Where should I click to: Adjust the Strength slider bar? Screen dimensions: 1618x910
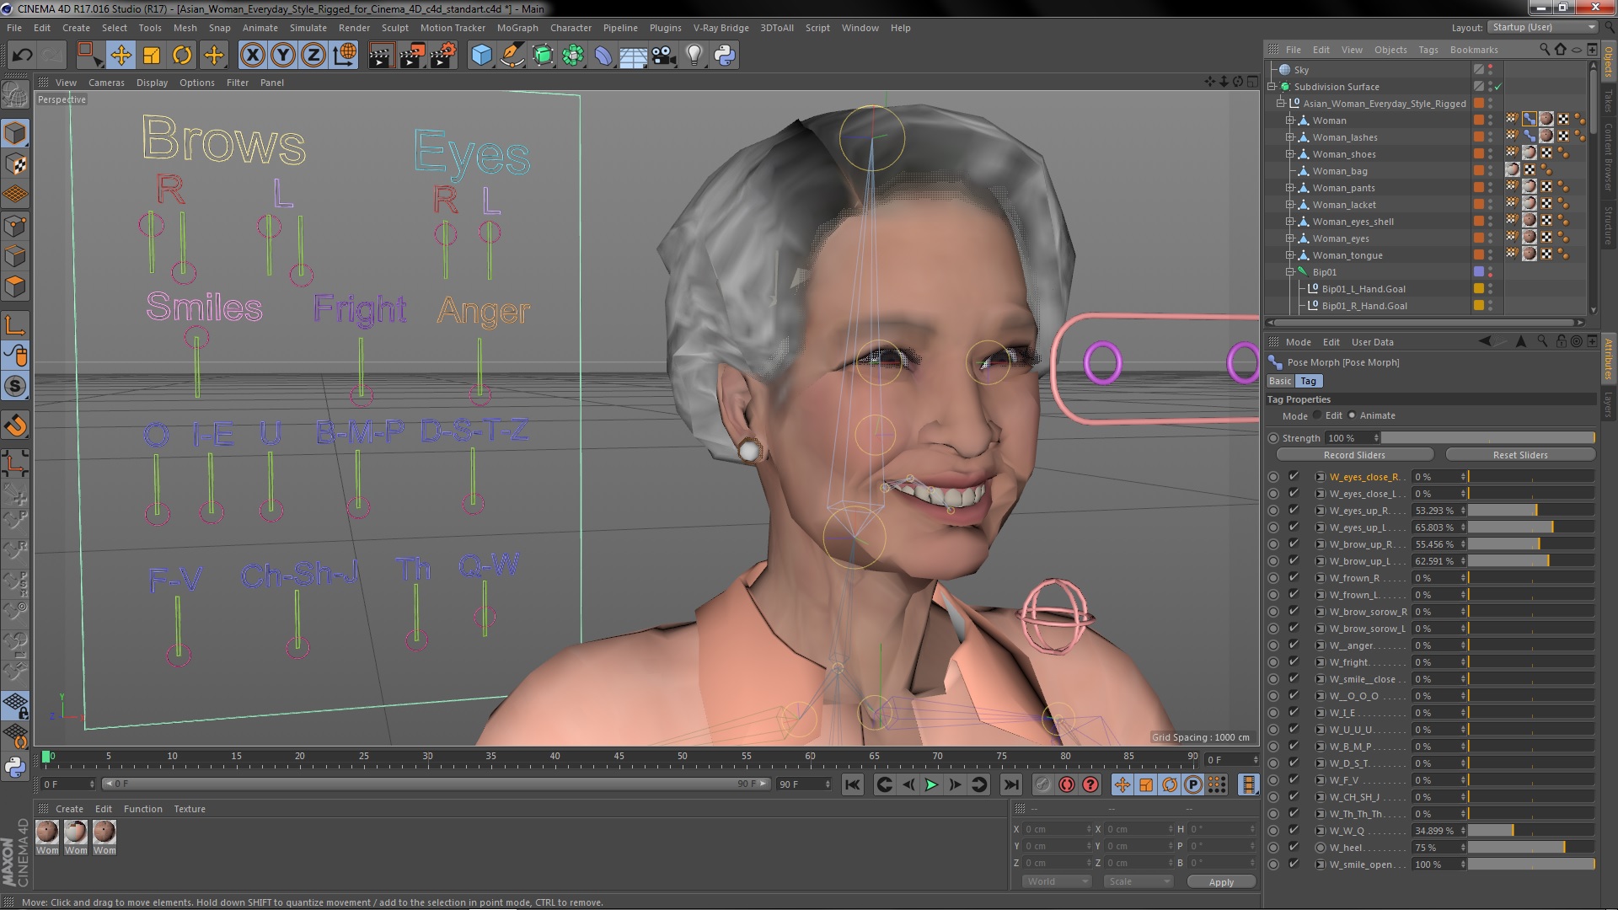pyautogui.click(x=1487, y=438)
